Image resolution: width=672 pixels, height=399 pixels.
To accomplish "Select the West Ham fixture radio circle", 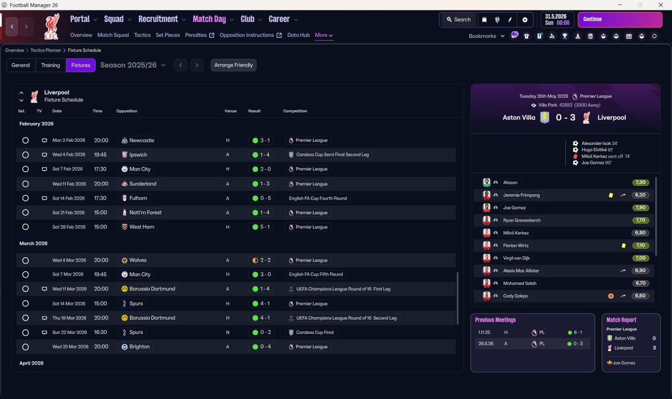I will pyautogui.click(x=25, y=227).
